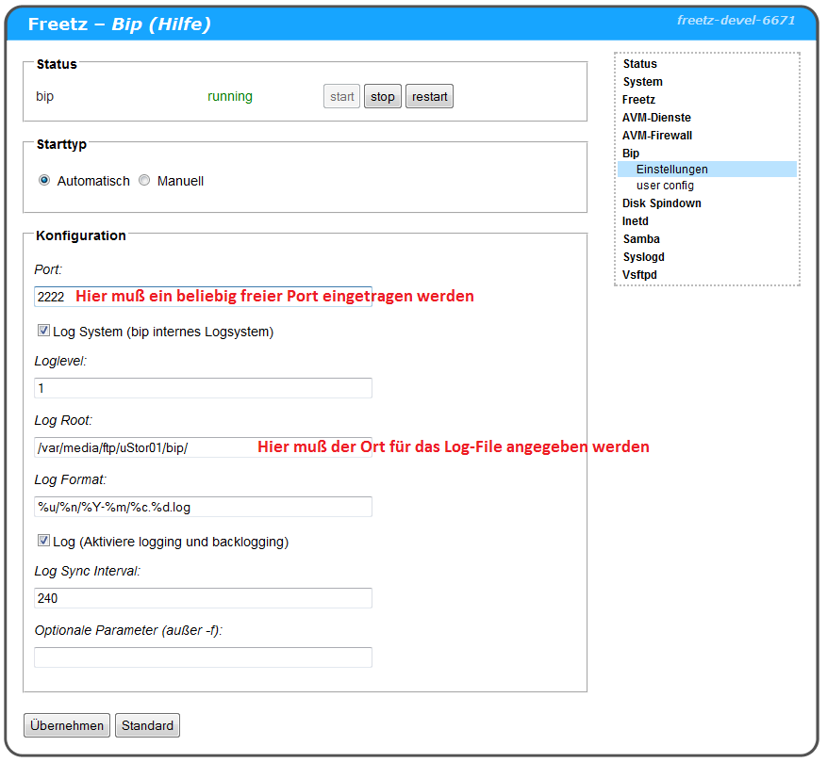The width and height of the screenshot is (827, 762).
Task: Restart the bip service
Action: [429, 97]
